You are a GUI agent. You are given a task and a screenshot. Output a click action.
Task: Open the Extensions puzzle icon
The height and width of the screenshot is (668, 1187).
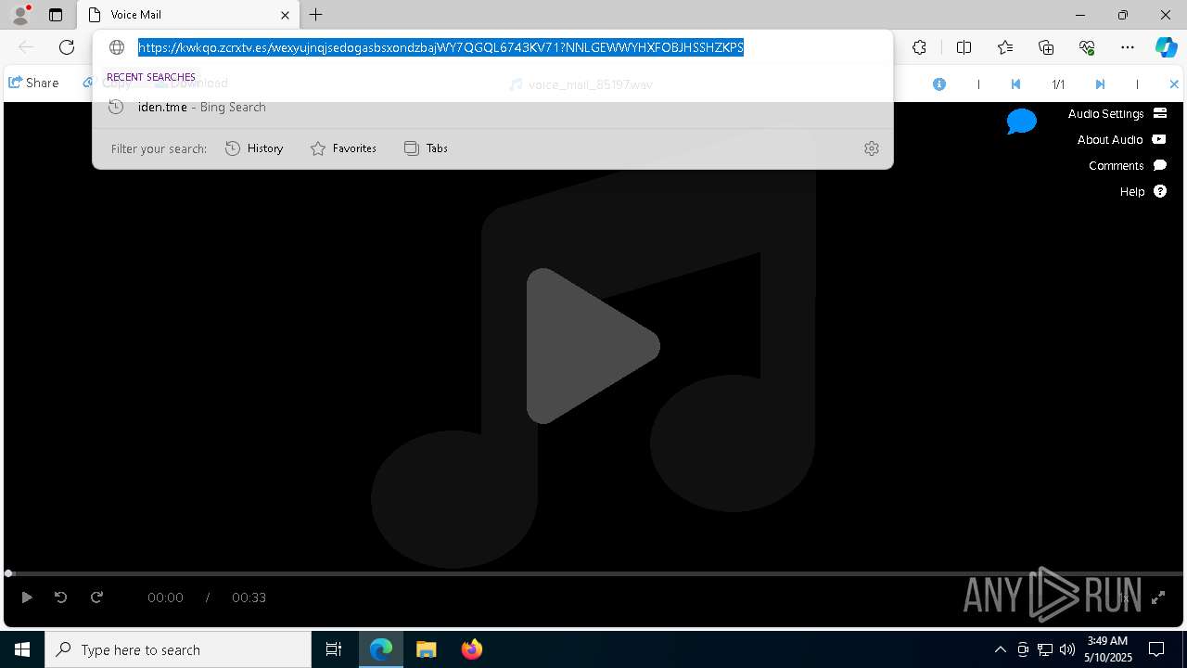919,47
